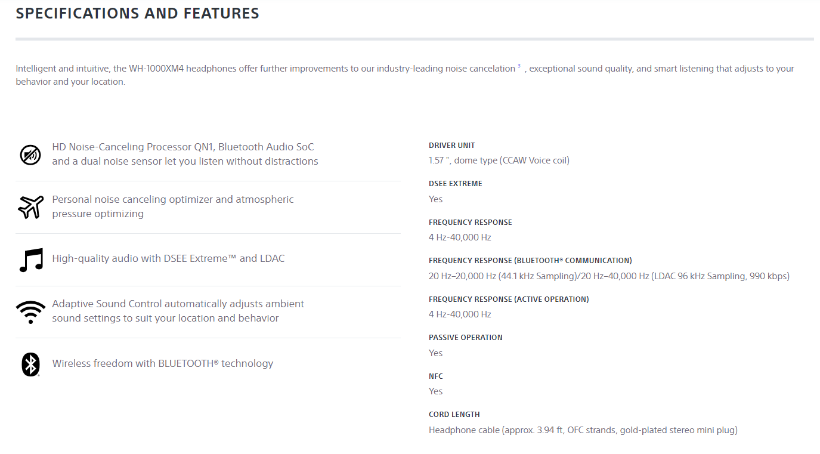The height and width of the screenshot is (454, 820).
Task: Click the Wi-Fi signal icon
Action: tap(30, 311)
